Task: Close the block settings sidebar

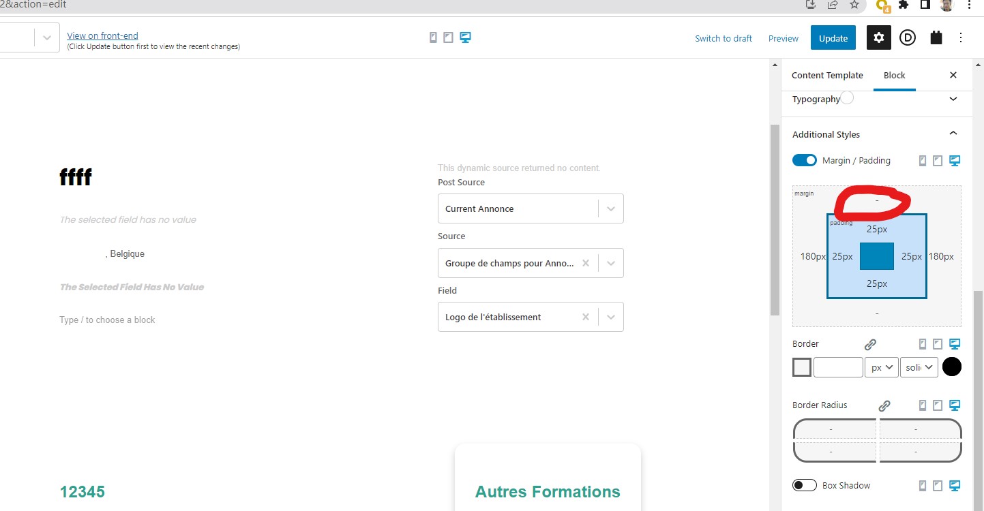Action: pos(953,75)
